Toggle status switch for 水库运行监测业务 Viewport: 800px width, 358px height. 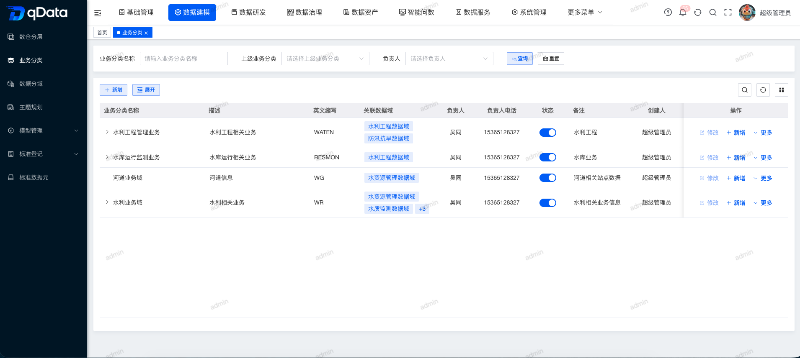pos(548,157)
